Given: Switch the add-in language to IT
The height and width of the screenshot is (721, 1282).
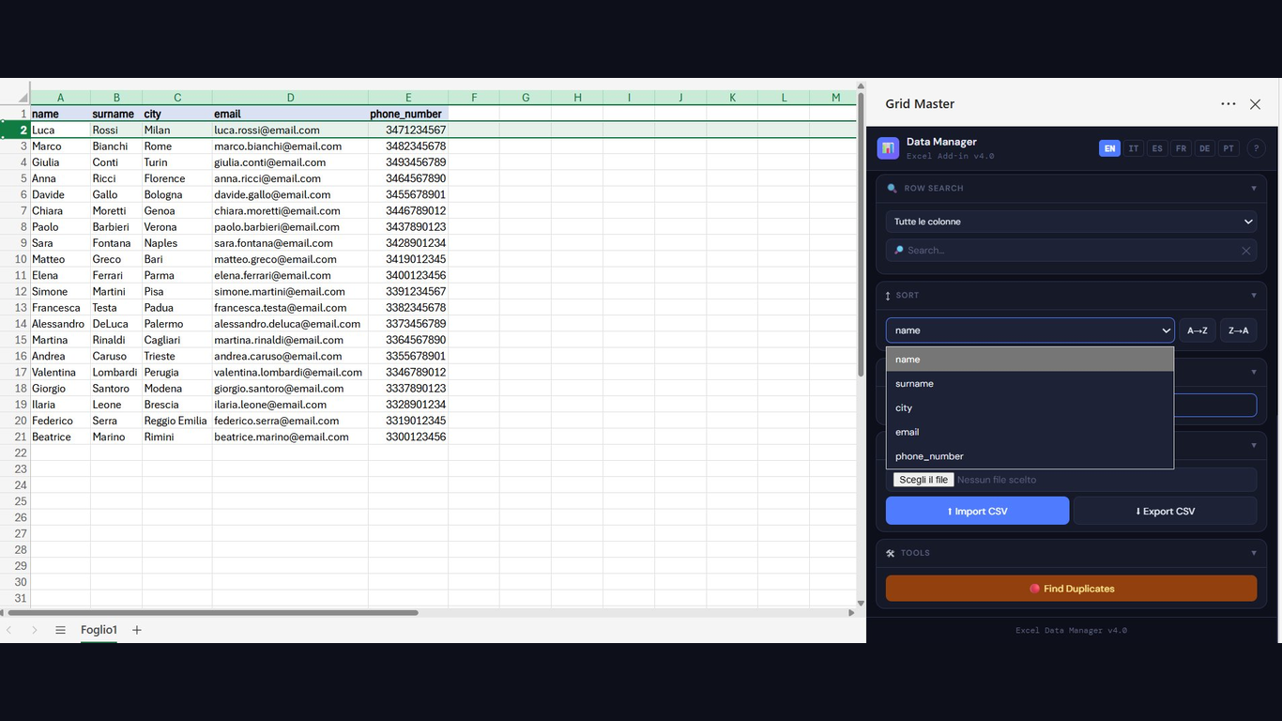Looking at the screenshot, I should click(x=1133, y=147).
